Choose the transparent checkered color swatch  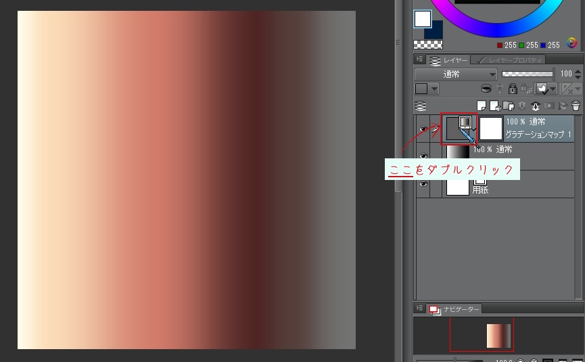coord(428,45)
